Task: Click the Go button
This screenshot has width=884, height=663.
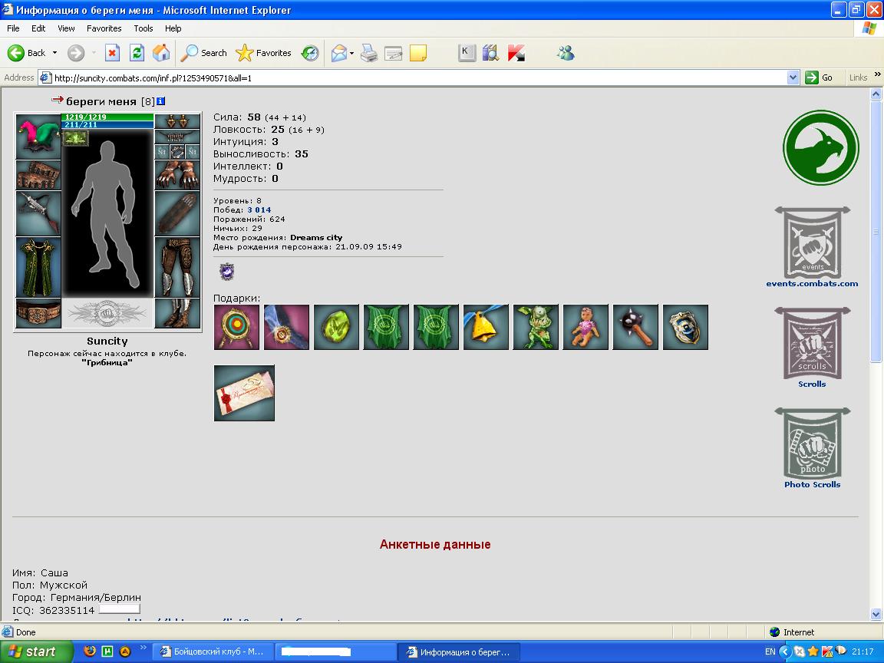Action: pos(820,78)
